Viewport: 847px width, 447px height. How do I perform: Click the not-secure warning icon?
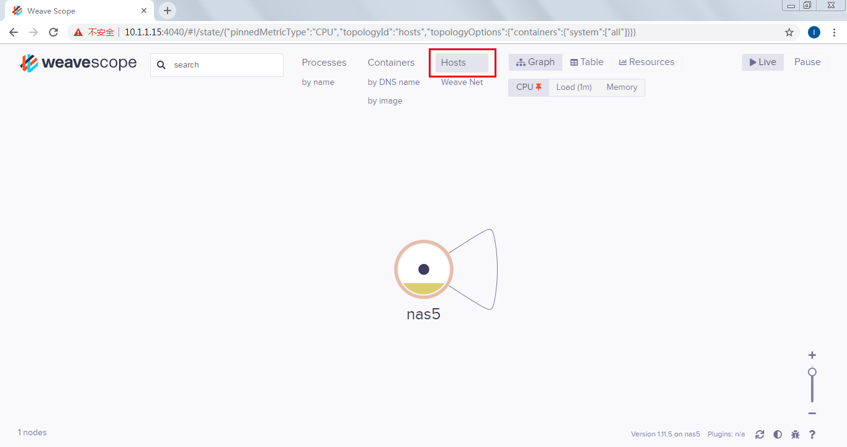point(78,32)
